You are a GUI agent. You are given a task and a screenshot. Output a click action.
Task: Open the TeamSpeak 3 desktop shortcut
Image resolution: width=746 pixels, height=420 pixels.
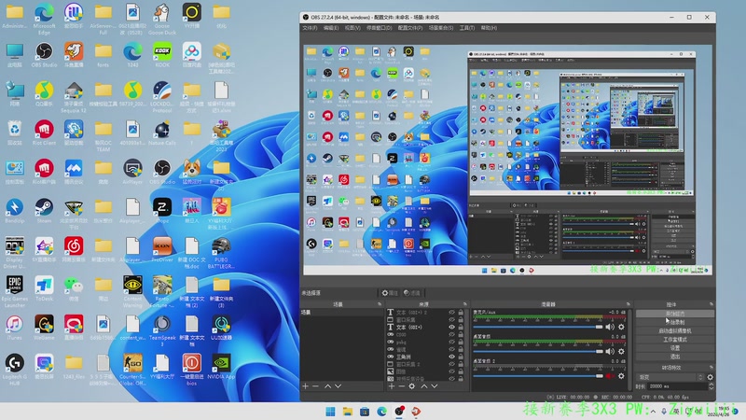[162, 331]
